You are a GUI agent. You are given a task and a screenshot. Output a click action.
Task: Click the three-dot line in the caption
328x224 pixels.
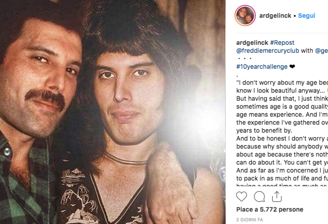click(244, 59)
